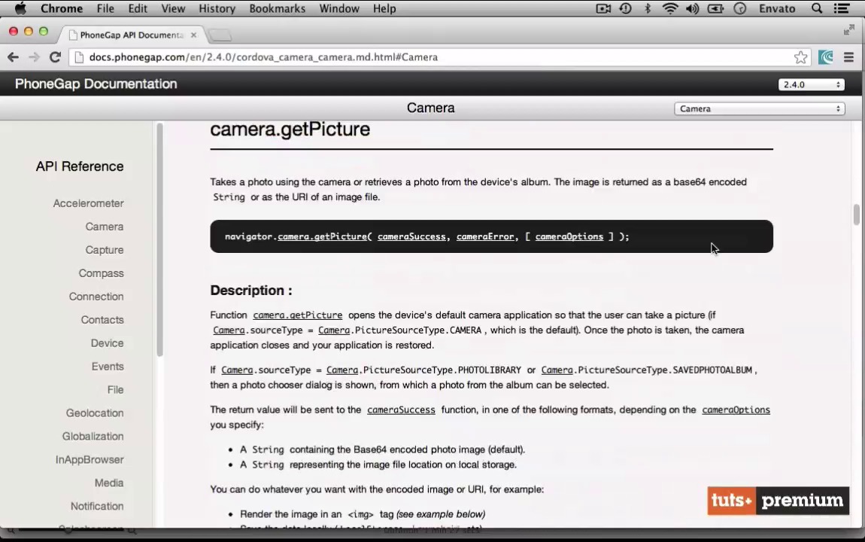Open the Edit menu
Screen dimensions: 865x542
[138, 8]
